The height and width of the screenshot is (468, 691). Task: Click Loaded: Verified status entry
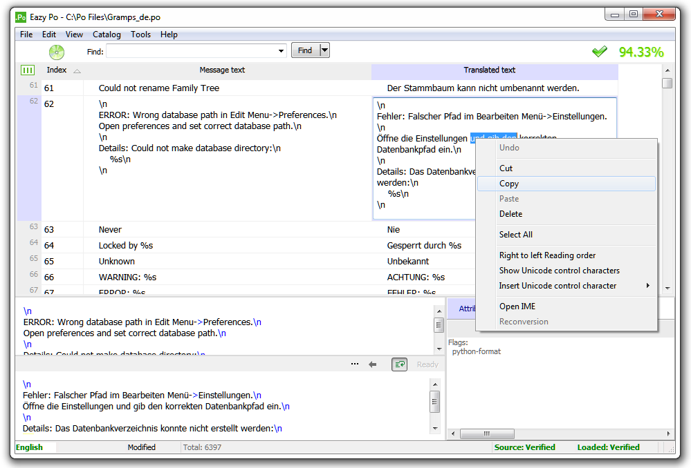click(x=608, y=447)
